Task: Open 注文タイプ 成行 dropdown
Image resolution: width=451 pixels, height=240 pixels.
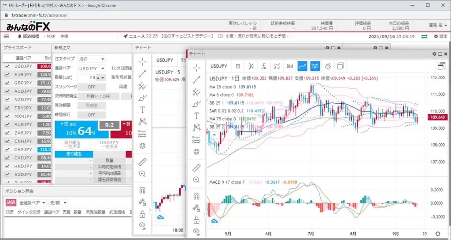Action: (92, 59)
